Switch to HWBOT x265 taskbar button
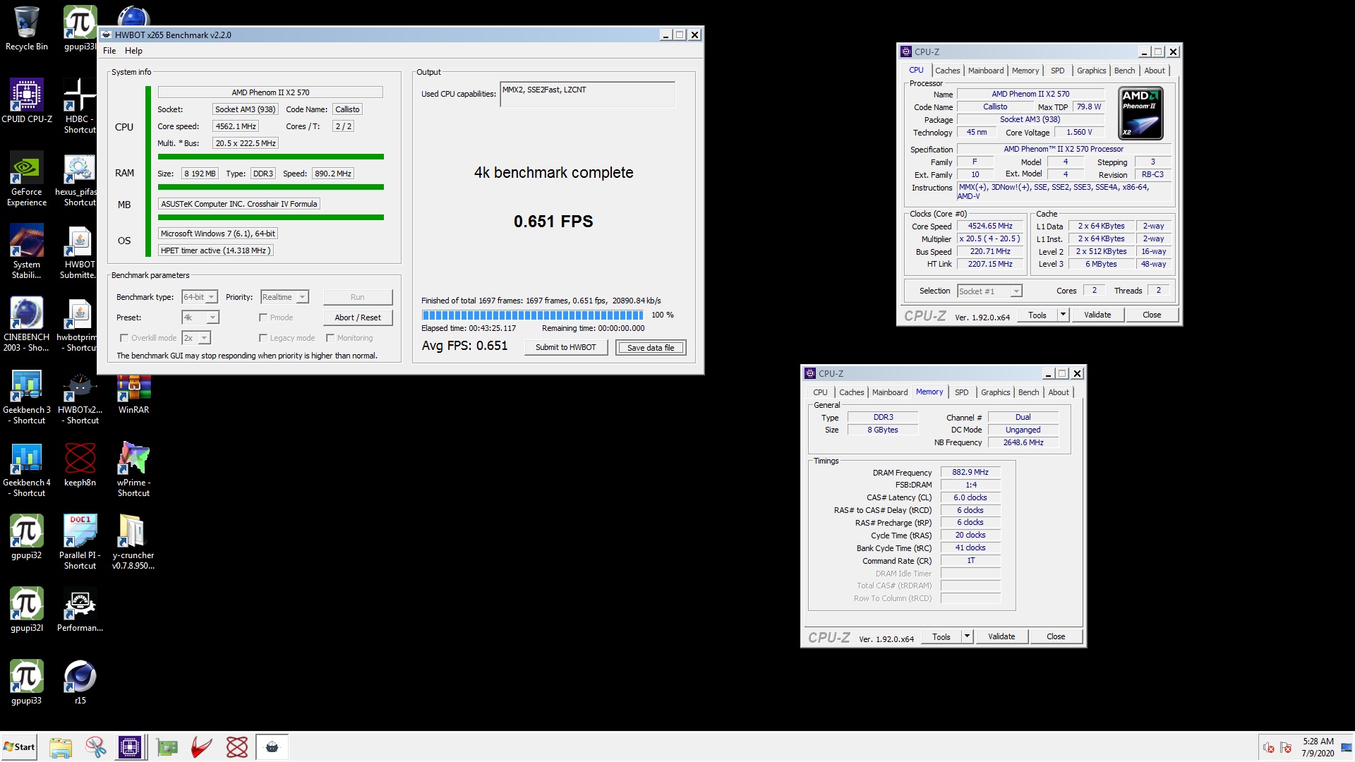The image size is (1355, 762). click(272, 747)
